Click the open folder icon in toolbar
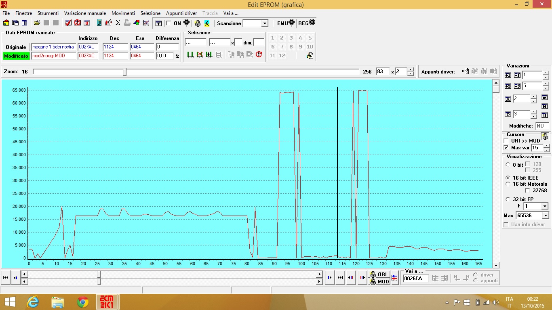Viewport: 552px width, 310px height. click(x=37, y=23)
